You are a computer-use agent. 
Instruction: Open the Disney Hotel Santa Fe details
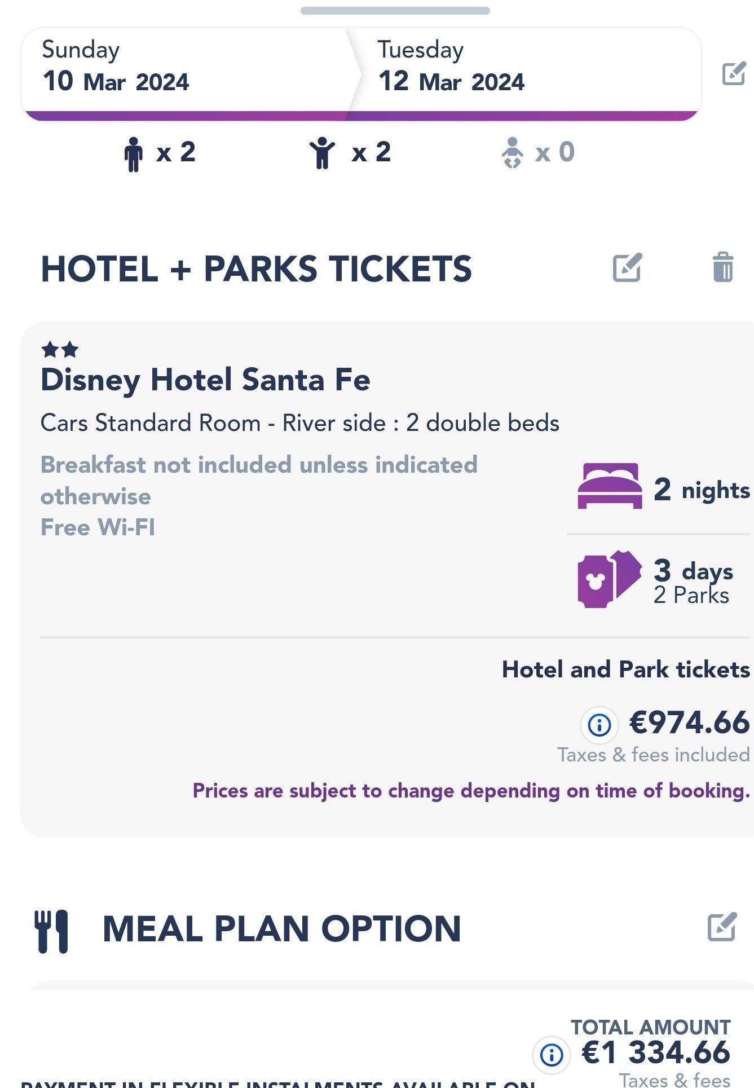pyautogui.click(x=205, y=380)
